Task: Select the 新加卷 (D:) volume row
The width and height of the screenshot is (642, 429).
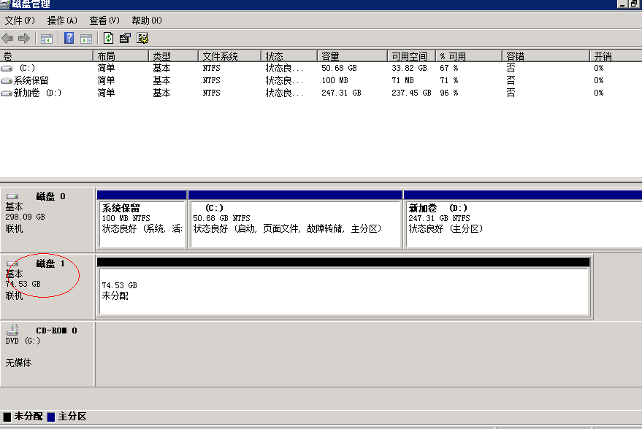Action: (x=321, y=93)
